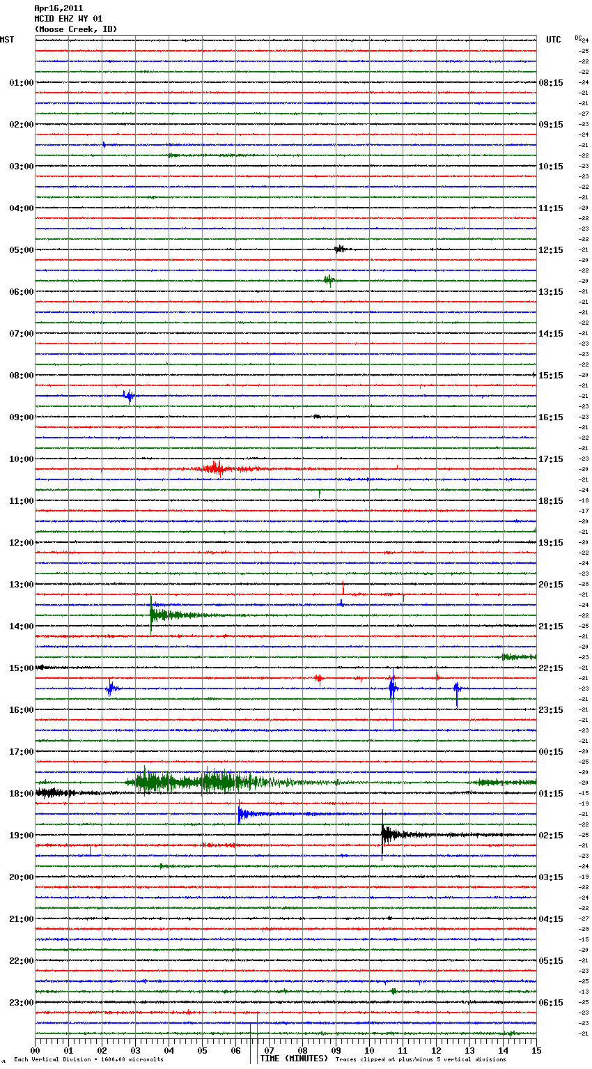Viewport: 592px width, 1069px height.
Task: Select the 18:00 MST time label
Action: click(22, 794)
